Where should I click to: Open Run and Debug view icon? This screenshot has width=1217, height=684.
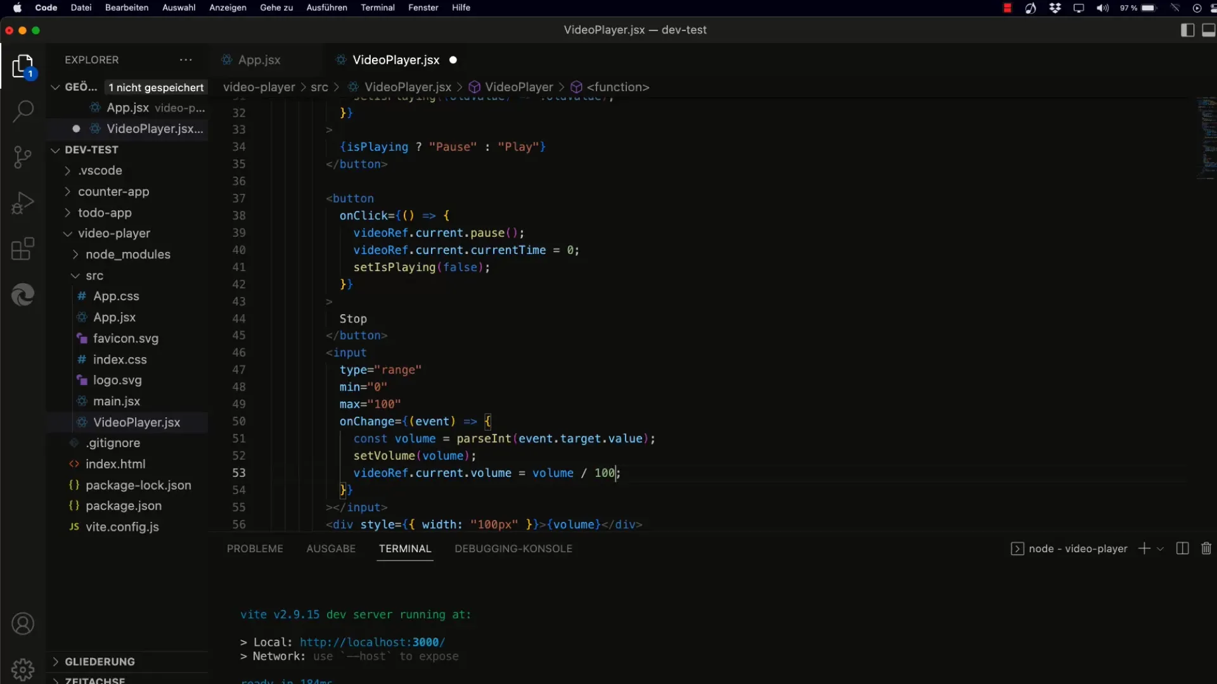pyautogui.click(x=23, y=203)
